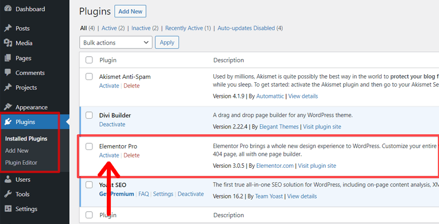
Task: Open Yoast SEO FAQ link
Action: coord(143,194)
